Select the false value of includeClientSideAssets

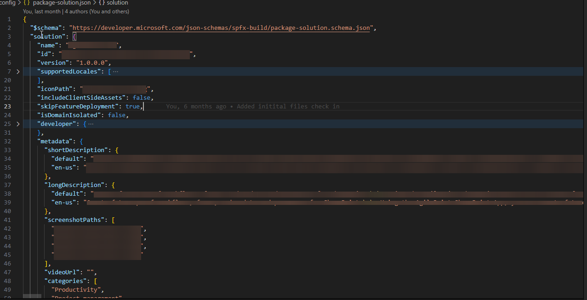(142, 97)
